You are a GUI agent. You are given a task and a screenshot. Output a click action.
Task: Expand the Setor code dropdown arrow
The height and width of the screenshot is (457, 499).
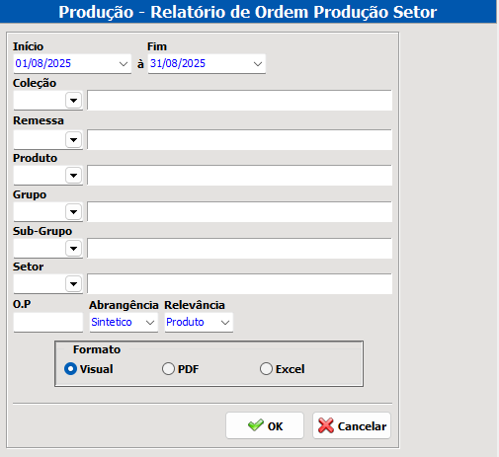[x=73, y=283]
